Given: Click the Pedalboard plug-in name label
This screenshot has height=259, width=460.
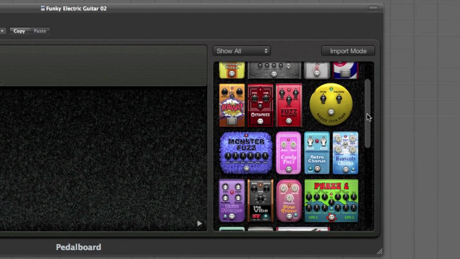Looking at the screenshot, I should (x=78, y=247).
